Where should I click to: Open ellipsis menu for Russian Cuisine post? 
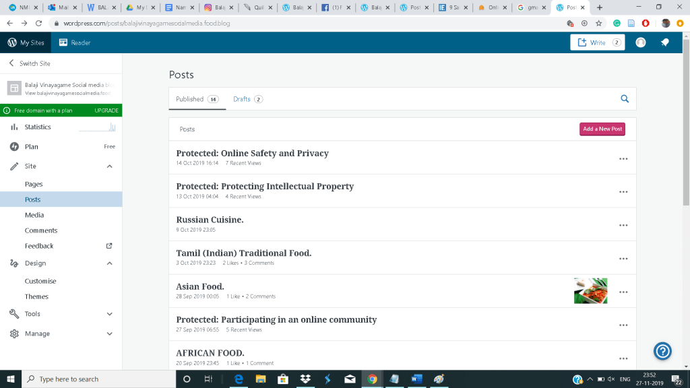[623, 225]
